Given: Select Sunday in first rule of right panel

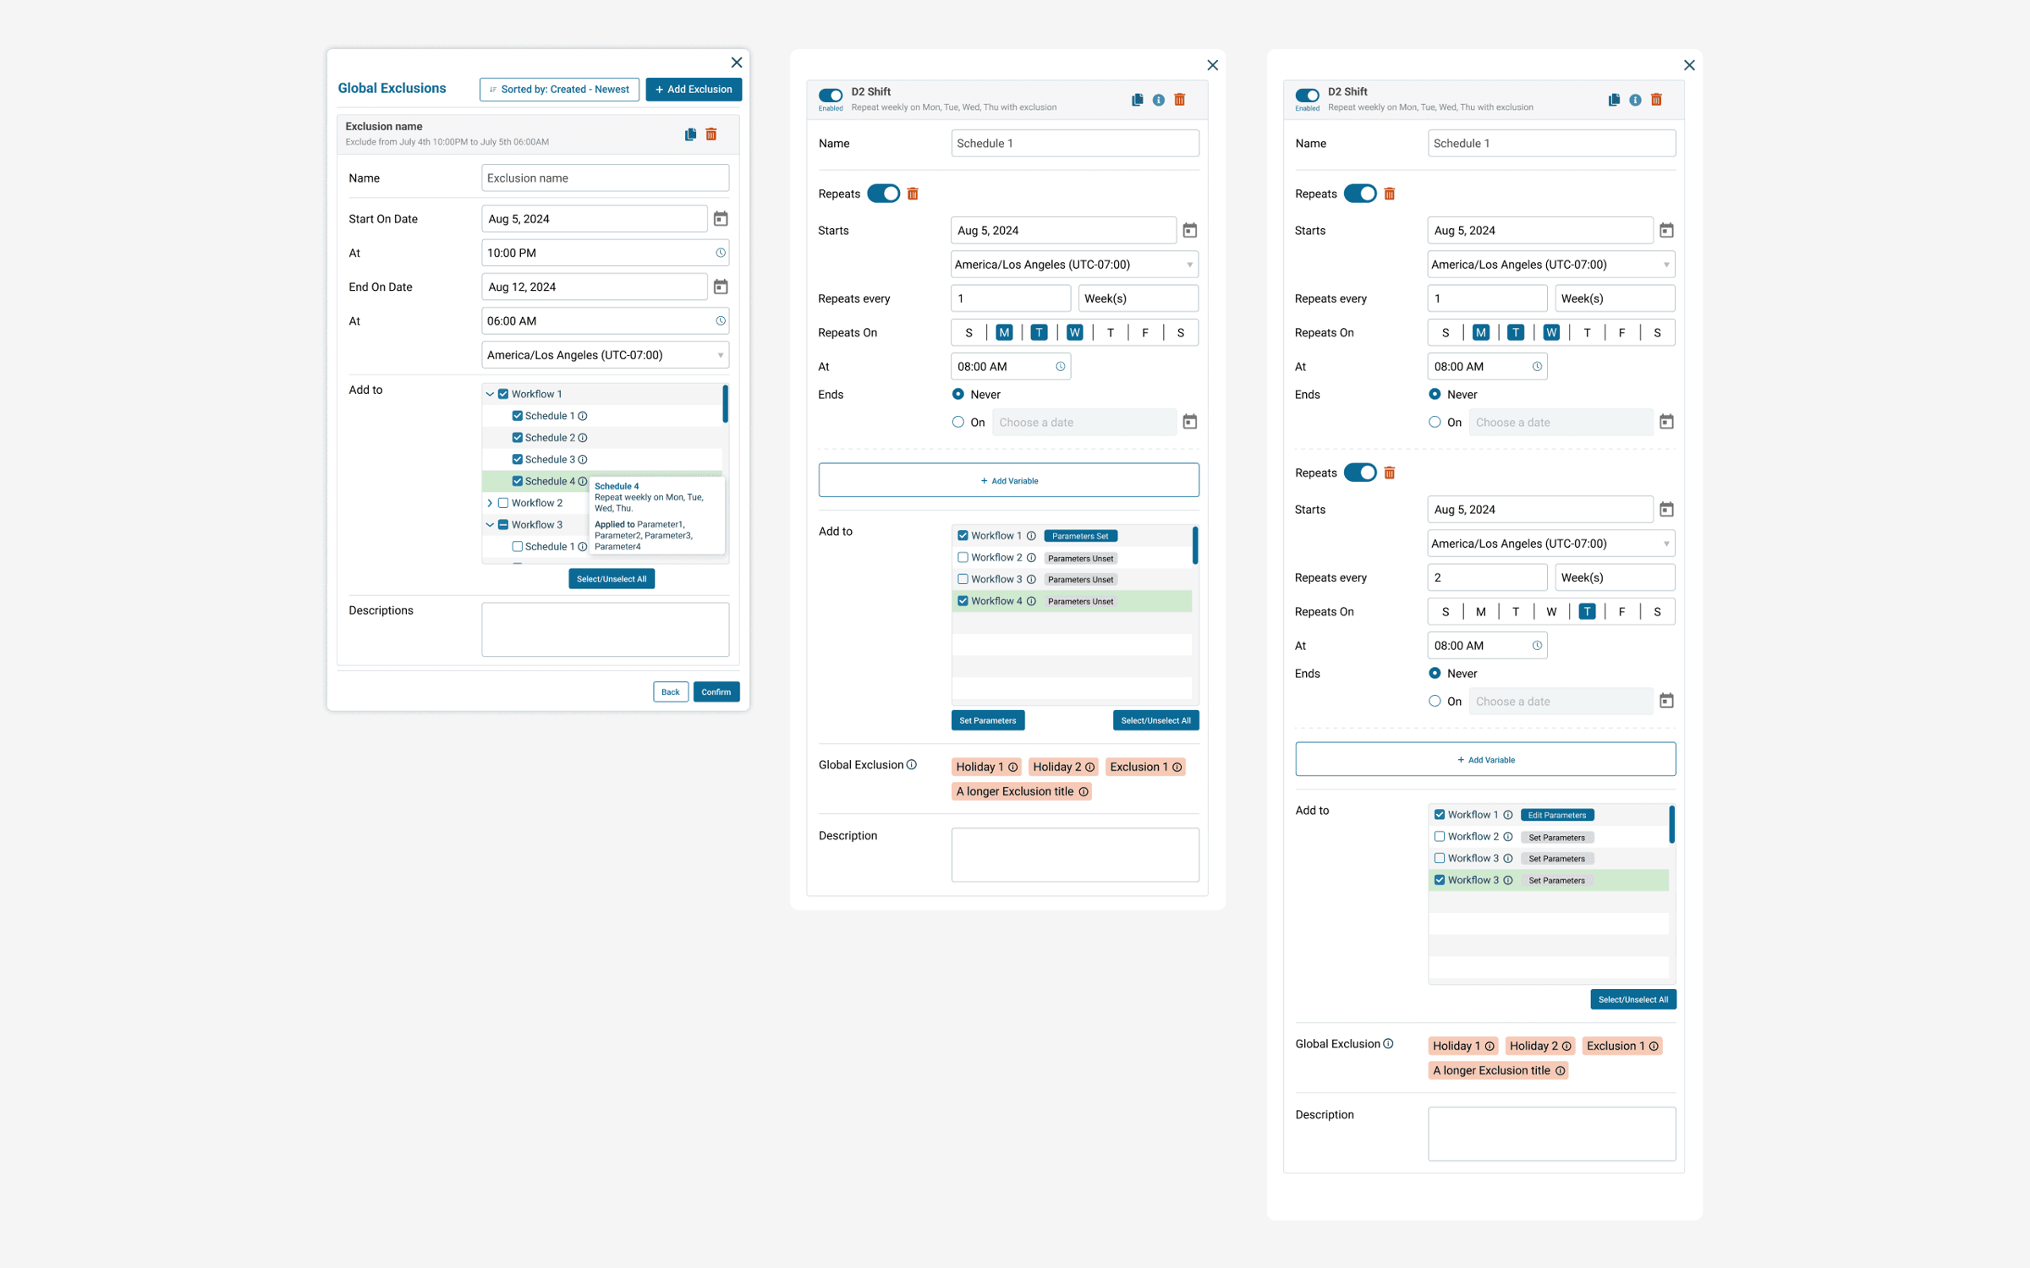Looking at the screenshot, I should (x=1446, y=333).
